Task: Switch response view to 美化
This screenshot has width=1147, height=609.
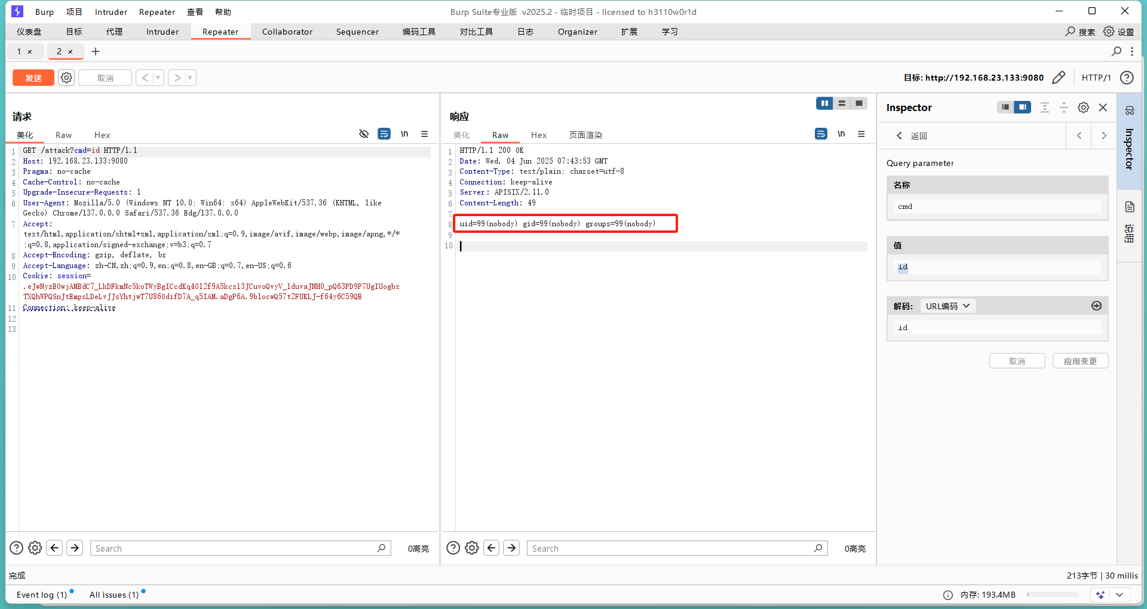Action: coord(462,135)
